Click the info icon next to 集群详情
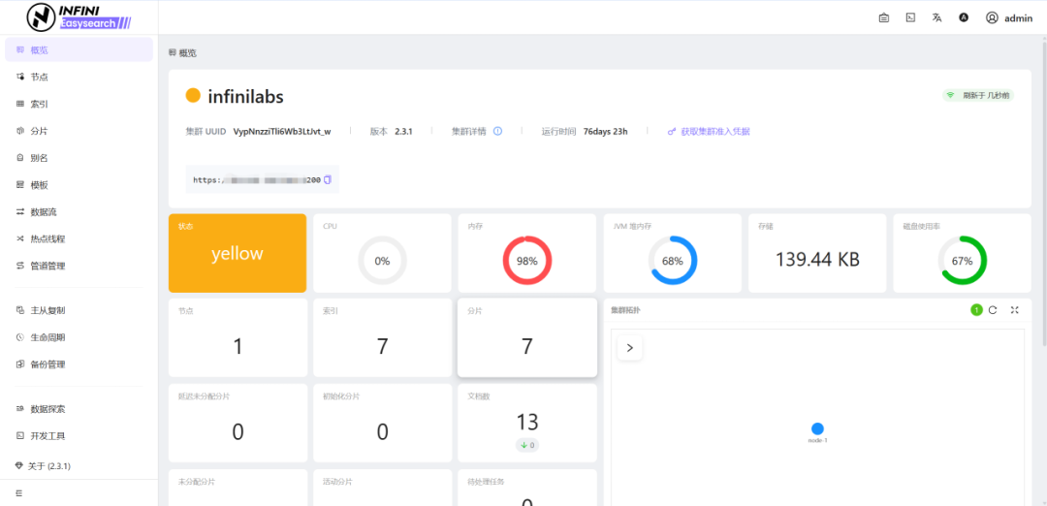1047x506 pixels. [x=497, y=131]
